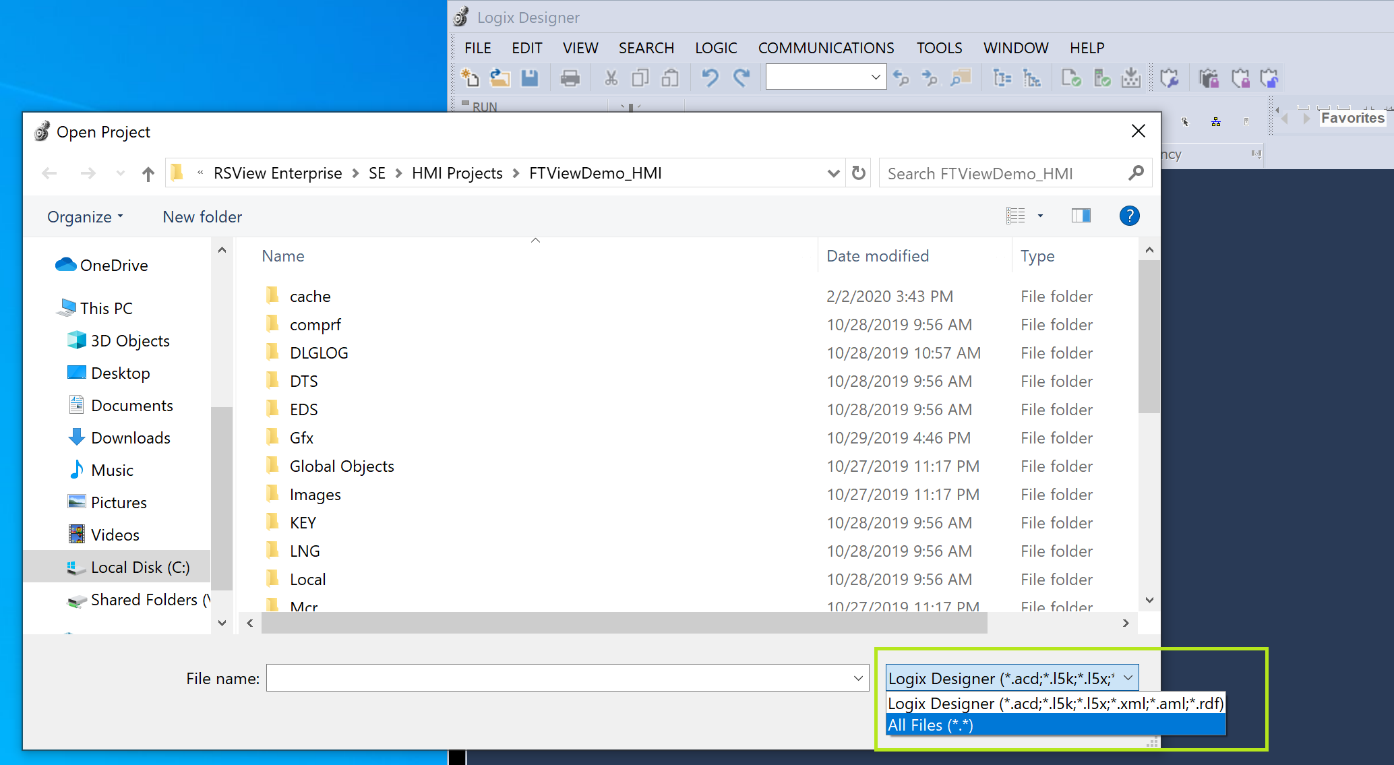Open the Organize dropdown menu

click(85, 217)
